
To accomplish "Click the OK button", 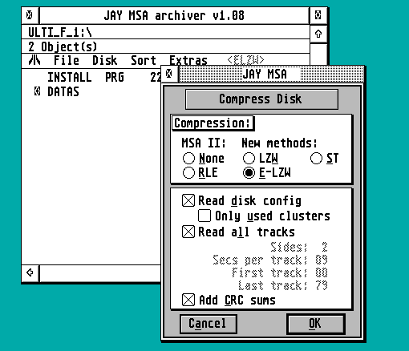I will coord(316,324).
